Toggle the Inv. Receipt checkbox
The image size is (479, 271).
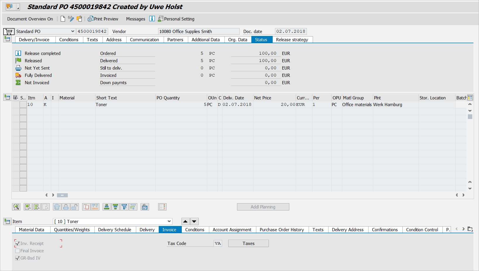18,244
